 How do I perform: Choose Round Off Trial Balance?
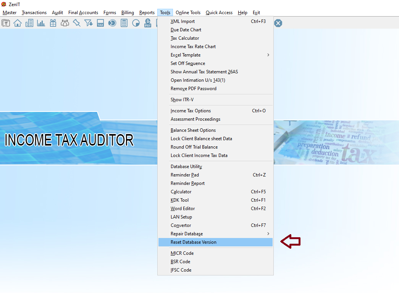[215, 147]
